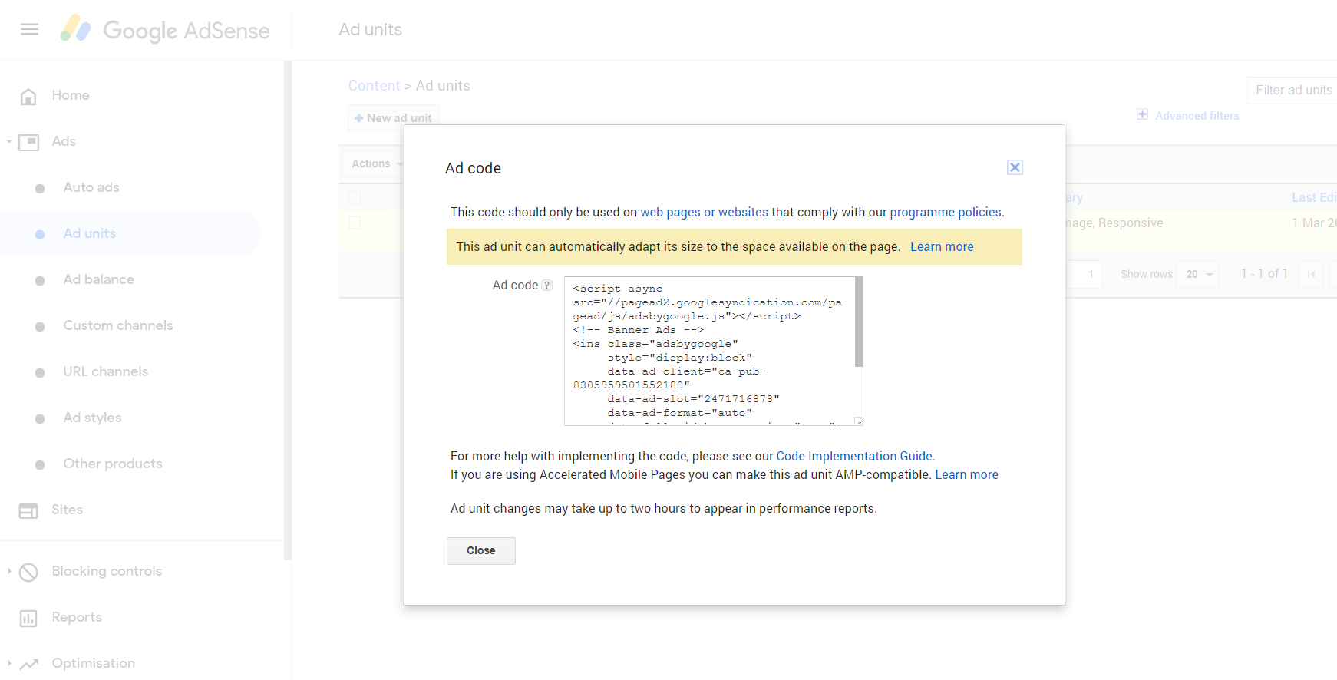Click the Ad code help question mark
Image resolution: width=1337 pixels, height=680 pixels.
547,285
